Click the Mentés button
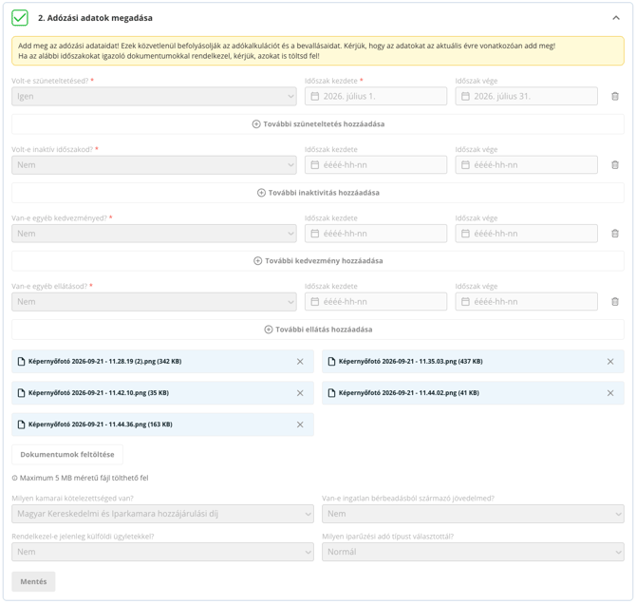This screenshot has width=636, height=604. 33,581
